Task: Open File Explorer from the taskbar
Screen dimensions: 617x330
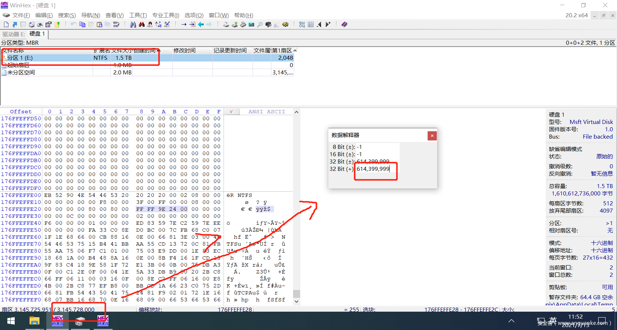Action: coord(34,321)
